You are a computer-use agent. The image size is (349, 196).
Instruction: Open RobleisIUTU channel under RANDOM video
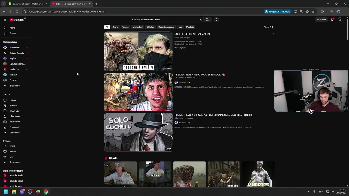(x=183, y=82)
